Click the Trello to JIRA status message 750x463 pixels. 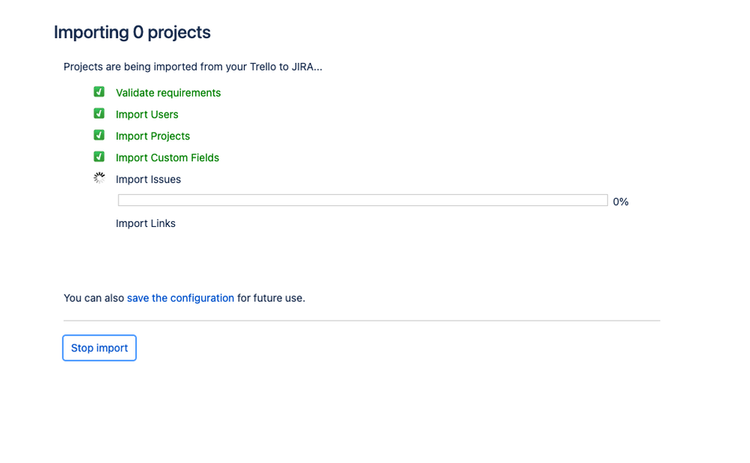tap(193, 67)
